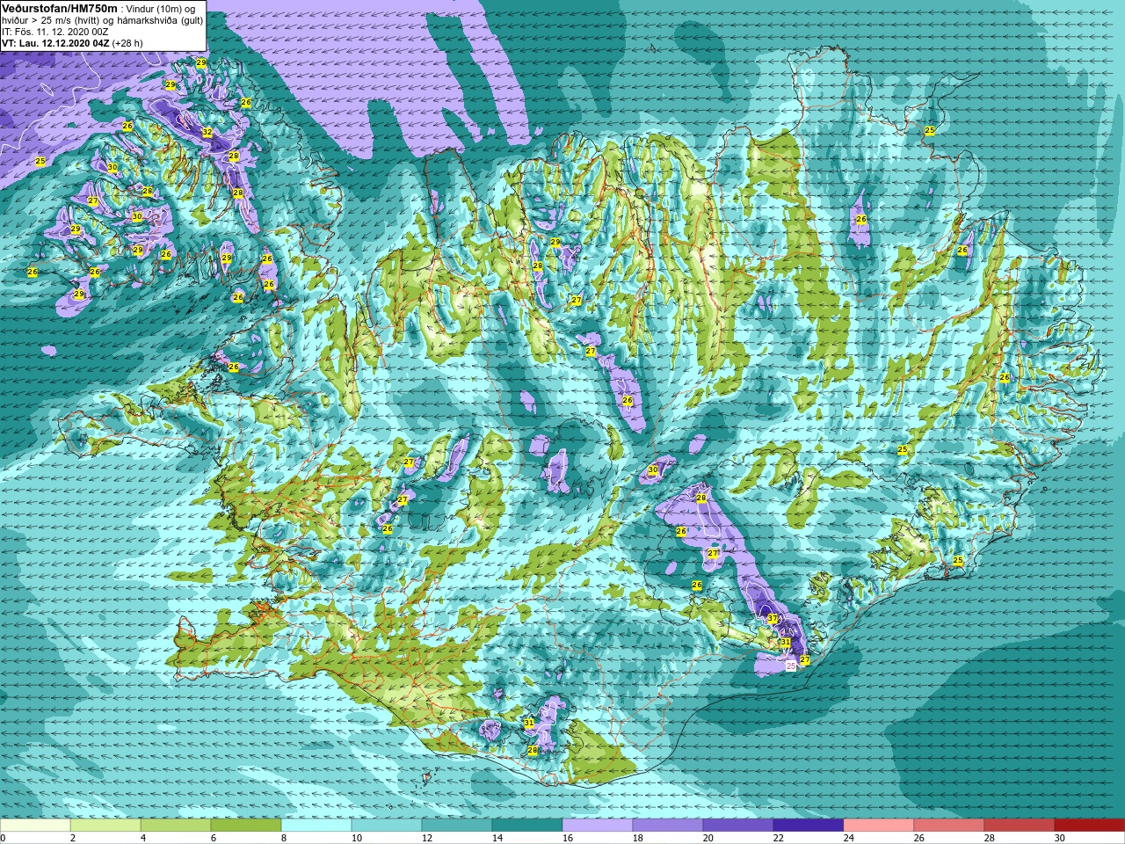Image resolution: width=1125 pixels, height=844 pixels.
Task: Click the "Veðurstofan/HM750m" title text
Action: click(60, 8)
